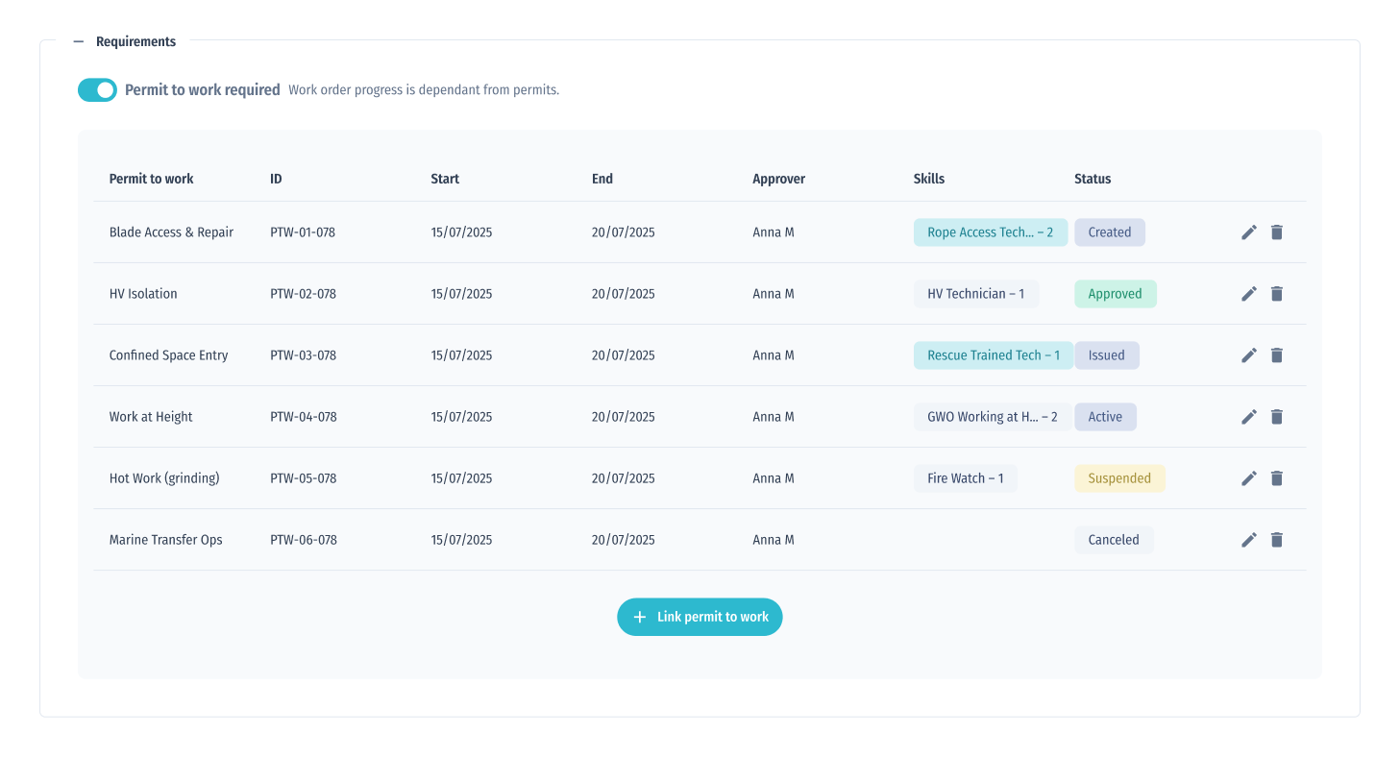Edit the Confined Space Entry permit
Image resolution: width=1400 pixels, height=757 pixels.
(x=1248, y=355)
